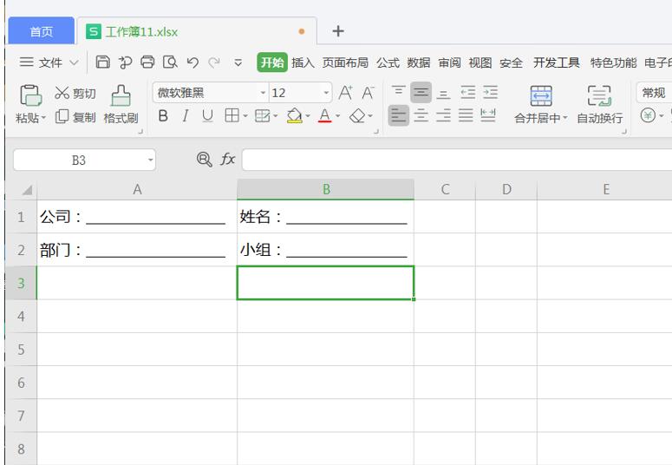Toggle Bold formatting
The width and height of the screenshot is (672, 465).
(163, 116)
